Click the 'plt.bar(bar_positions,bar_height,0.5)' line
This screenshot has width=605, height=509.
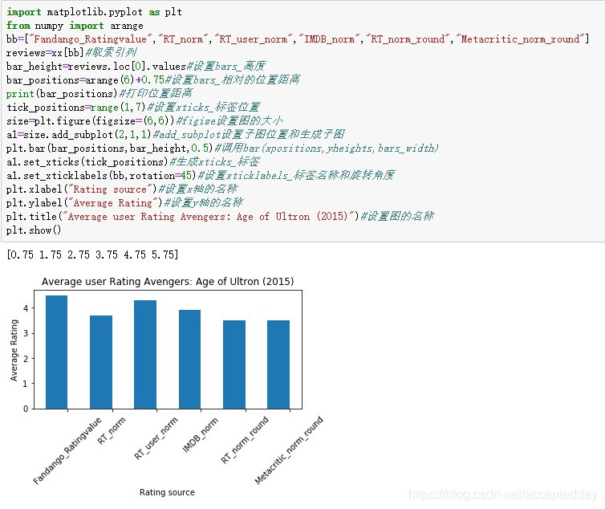point(222,148)
